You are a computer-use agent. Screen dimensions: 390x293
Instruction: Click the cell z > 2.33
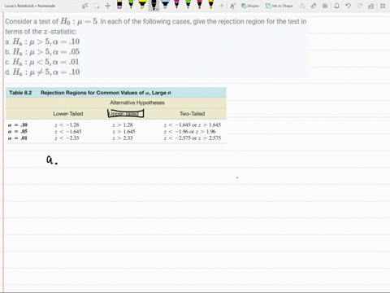pyautogui.click(x=123, y=138)
